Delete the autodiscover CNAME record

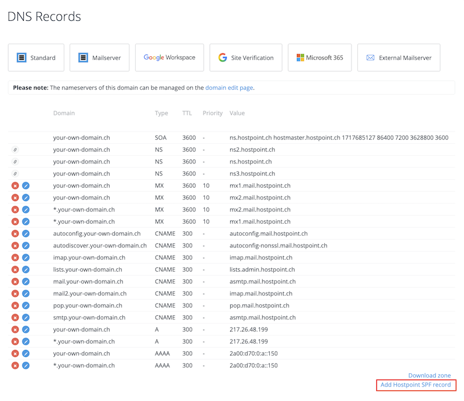[x=15, y=246]
